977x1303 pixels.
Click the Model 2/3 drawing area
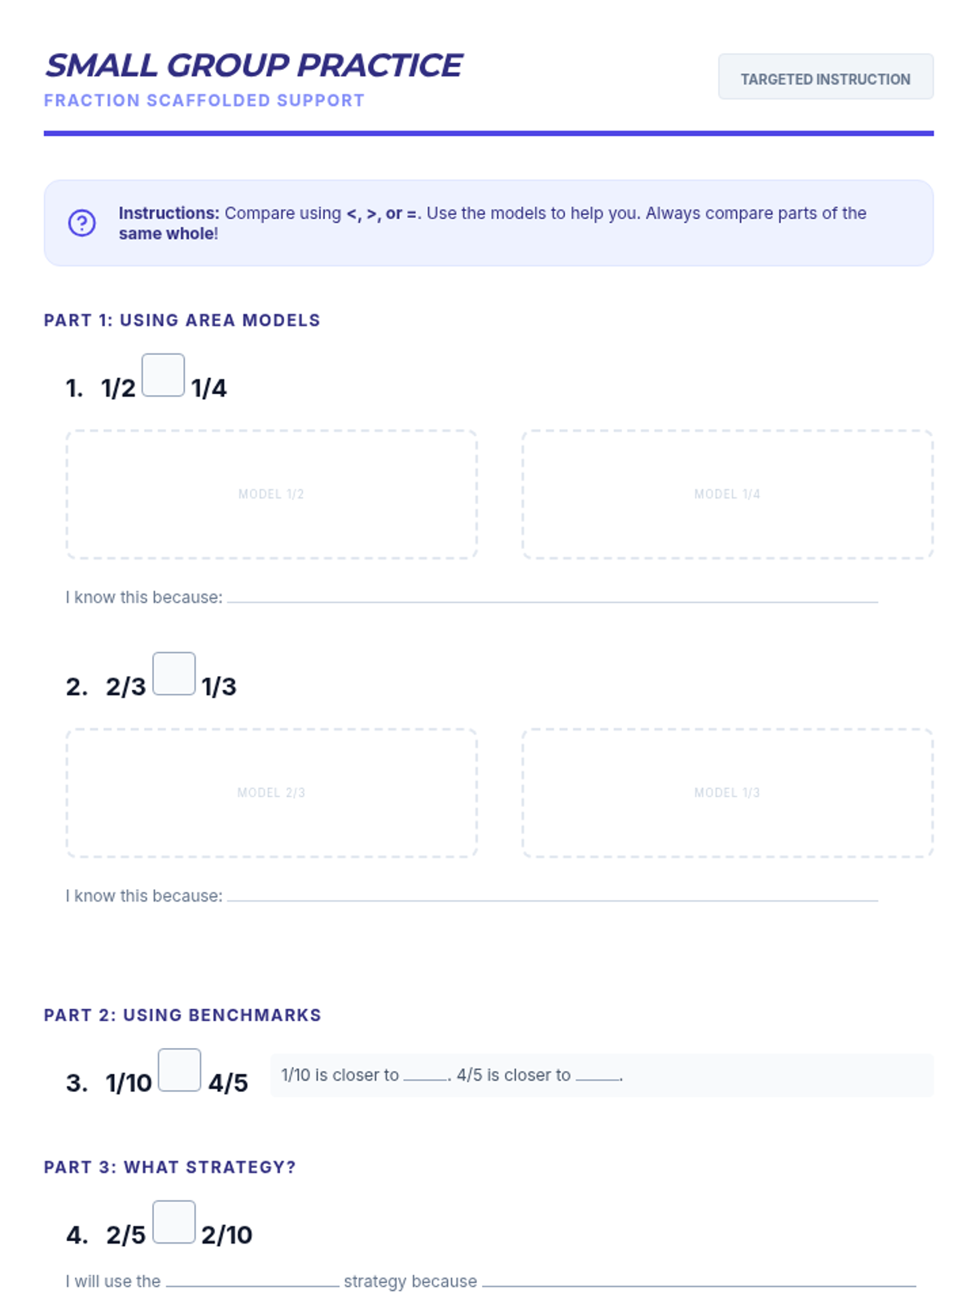(271, 792)
